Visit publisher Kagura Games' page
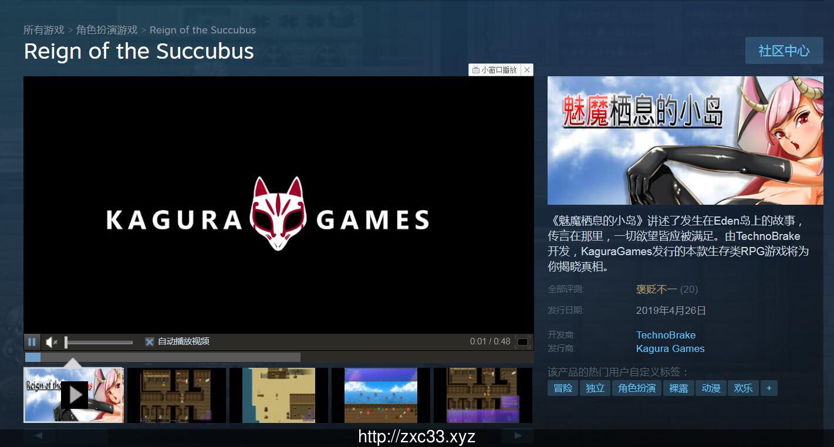The image size is (834, 447). point(670,348)
